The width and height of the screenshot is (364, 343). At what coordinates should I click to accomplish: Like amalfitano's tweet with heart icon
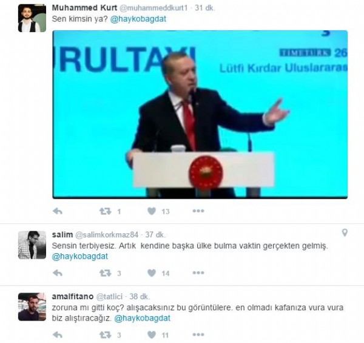point(152,335)
